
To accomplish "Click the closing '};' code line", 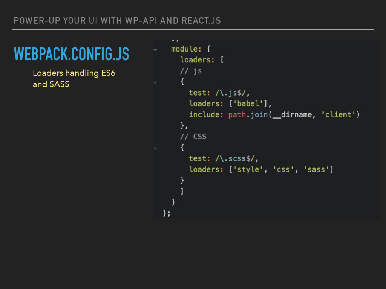I will 166,213.
